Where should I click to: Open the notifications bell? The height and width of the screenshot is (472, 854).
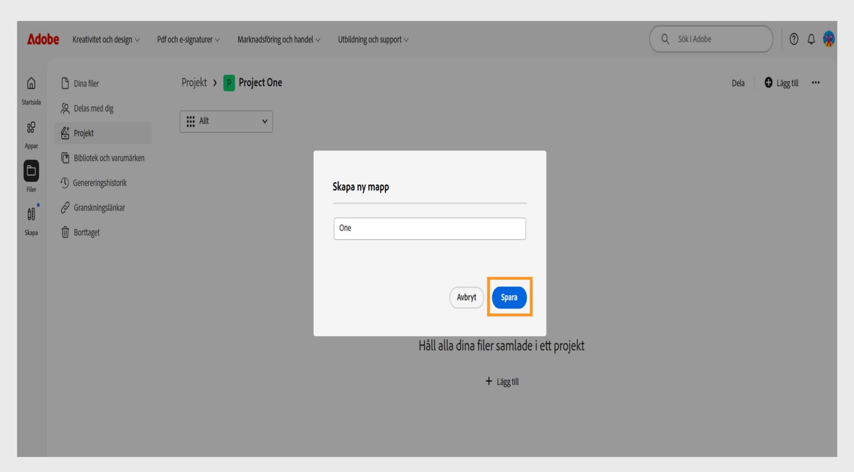(811, 39)
